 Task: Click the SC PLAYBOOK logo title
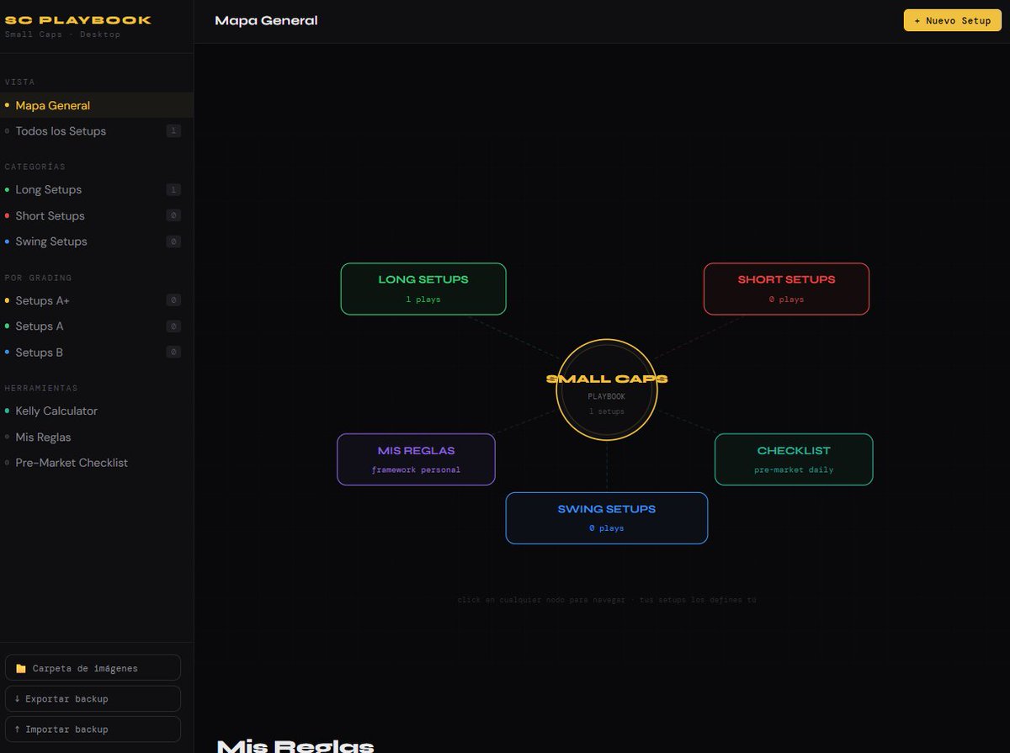point(77,20)
